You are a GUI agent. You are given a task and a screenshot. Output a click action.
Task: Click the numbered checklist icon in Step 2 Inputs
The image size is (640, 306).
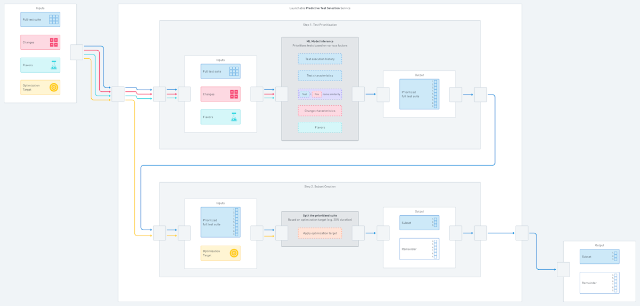236,222
